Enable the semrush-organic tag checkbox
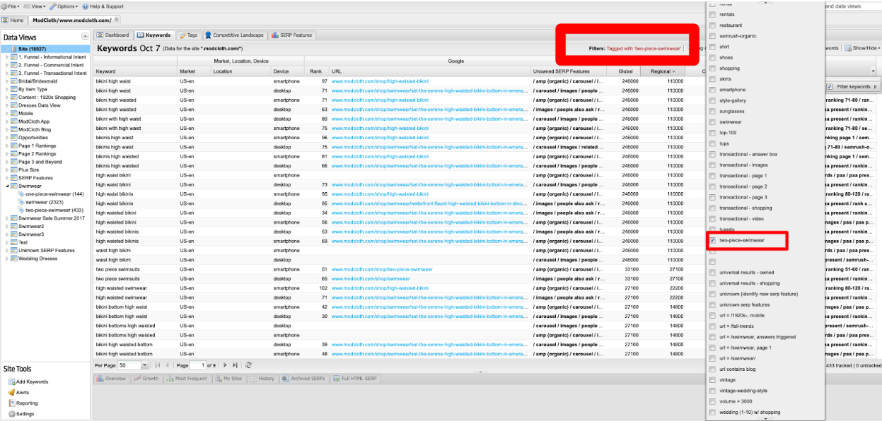The width and height of the screenshot is (882, 421). [712, 36]
